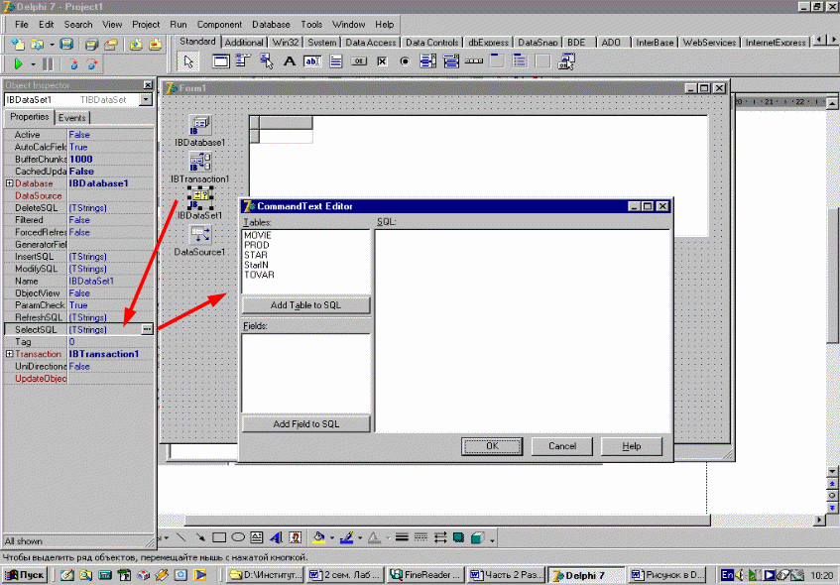840x585 pixels.
Task: Click inside the SQL text area
Action: 523,330
